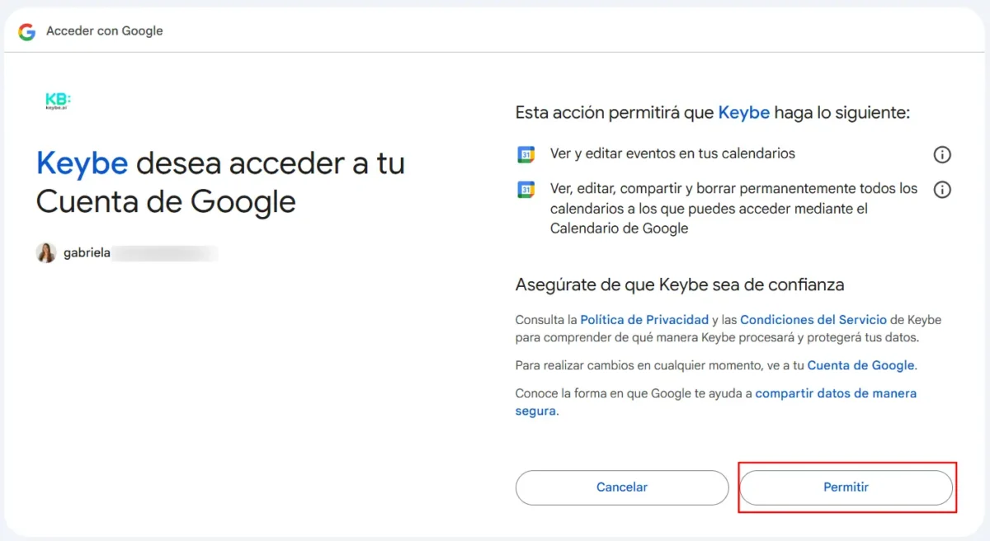990x541 pixels.
Task: Click the Permitir button
Action: click(846, 487)
